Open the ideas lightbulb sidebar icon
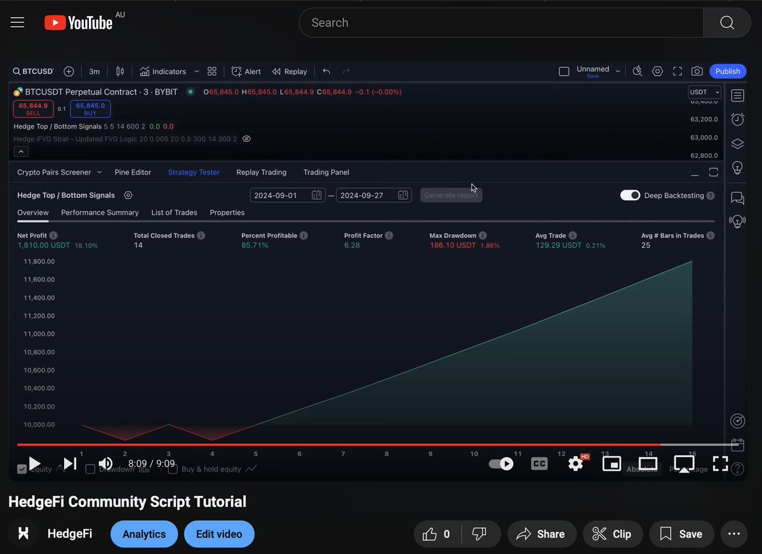The height and width of the screenshot is (554, 762). point(737,168)
